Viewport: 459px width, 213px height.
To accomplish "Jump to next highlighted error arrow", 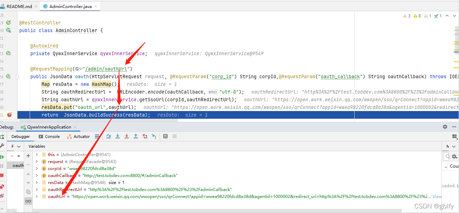I will [455, 16].
